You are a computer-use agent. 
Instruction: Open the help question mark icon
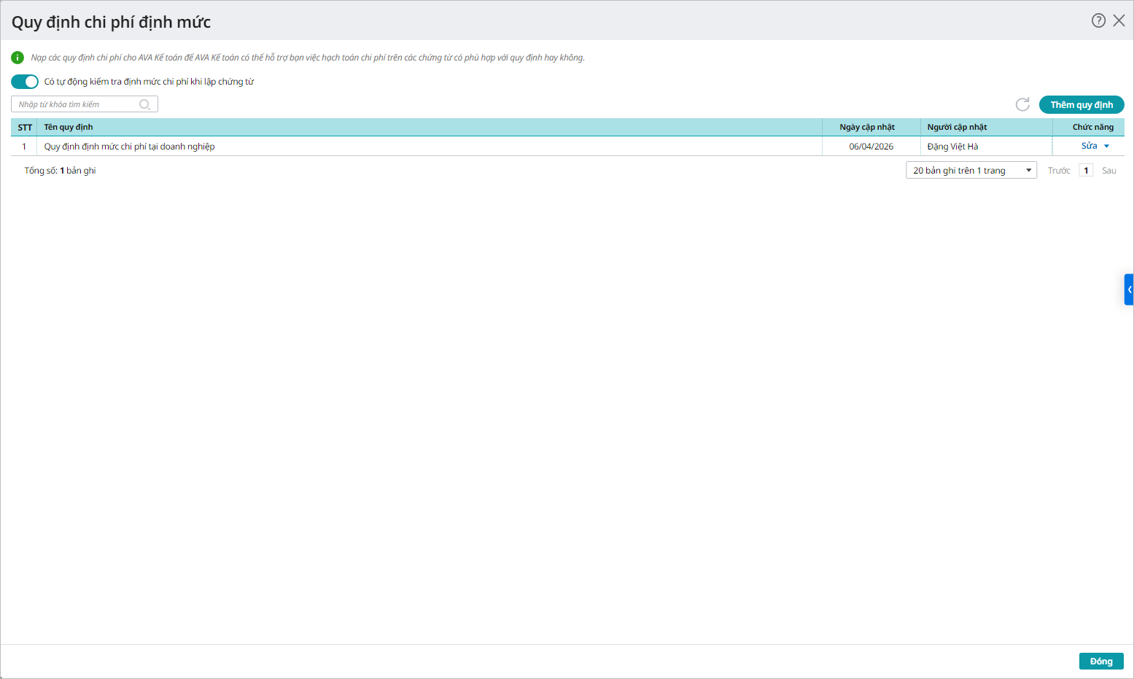tap(1098, 20)
